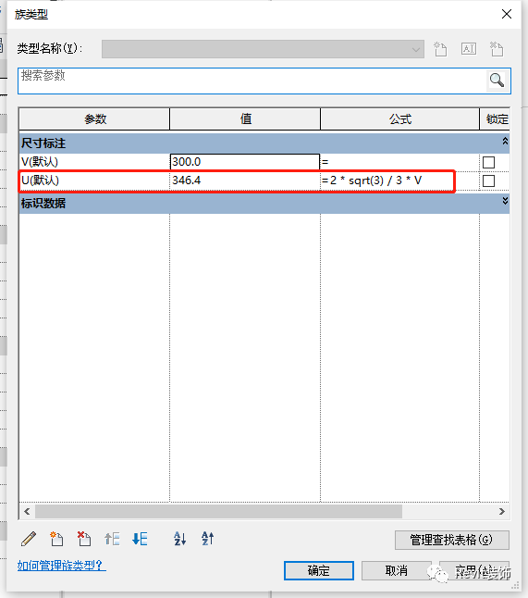Click the horizontal scrollbar left arrow
Image resolution: width=528 pixels, height=598 pixels.
(27, 511)
